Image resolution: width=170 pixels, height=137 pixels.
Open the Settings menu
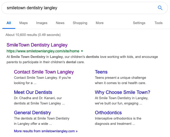139,23
